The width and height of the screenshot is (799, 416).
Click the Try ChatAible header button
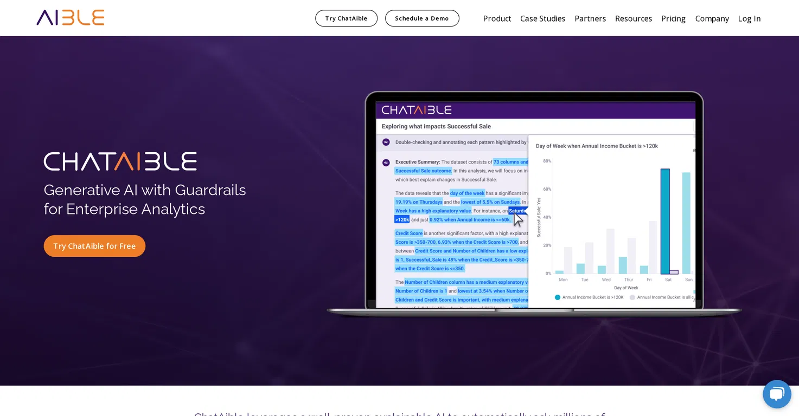346,18
